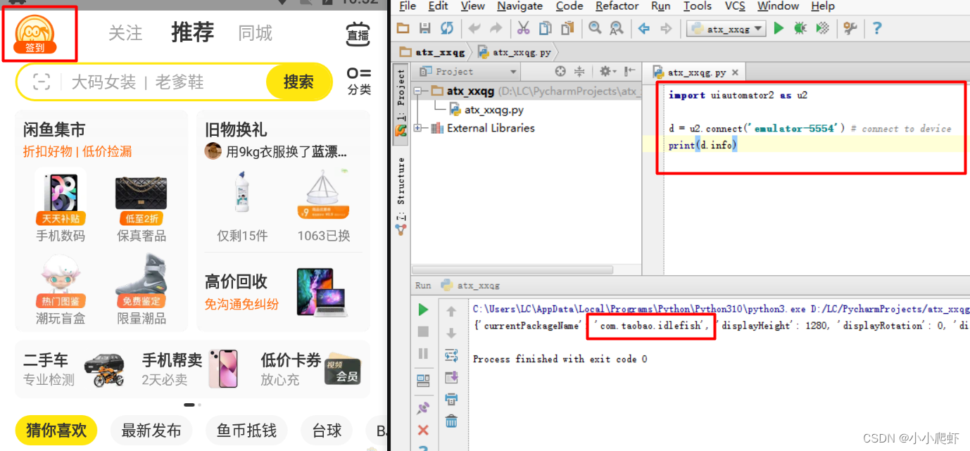Open the Project panel gear settings dropdown
This screenshot has width=970, height=451.
tap(607, 71)
